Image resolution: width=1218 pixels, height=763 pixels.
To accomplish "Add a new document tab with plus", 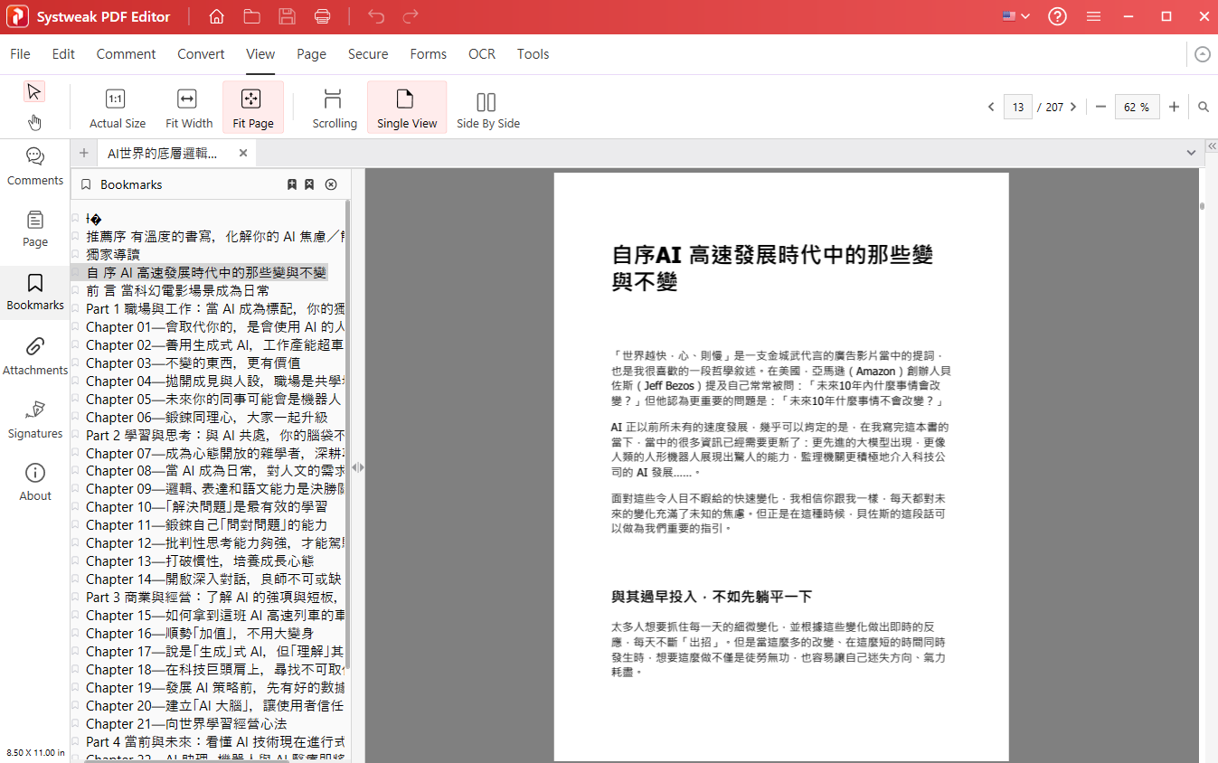I will click(84, 153).
